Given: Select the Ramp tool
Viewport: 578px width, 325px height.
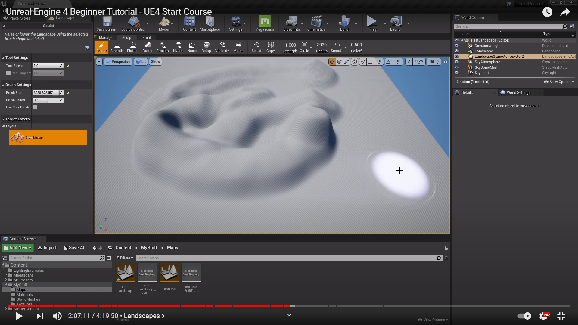Looking at the screenshot, I should (147, 47).
